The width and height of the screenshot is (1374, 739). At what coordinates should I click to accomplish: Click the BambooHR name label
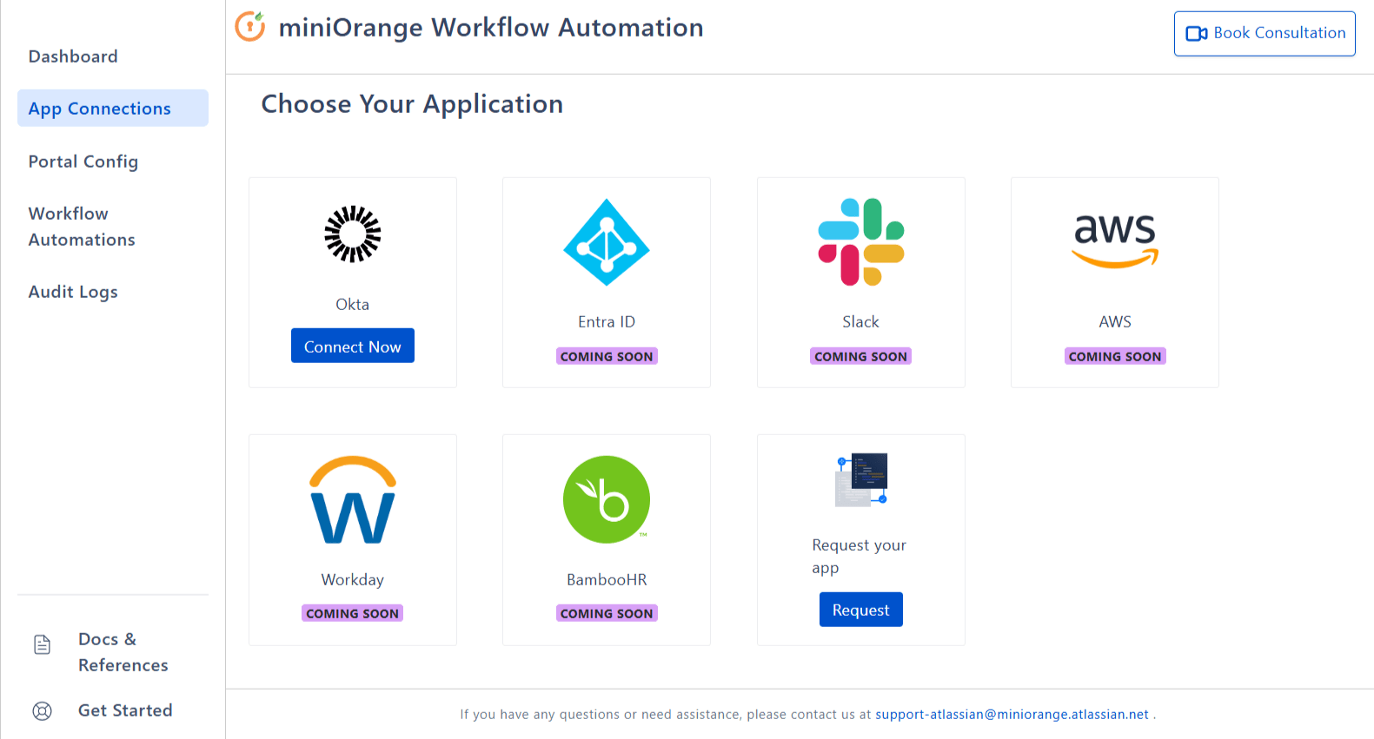(x=607, y=579)
